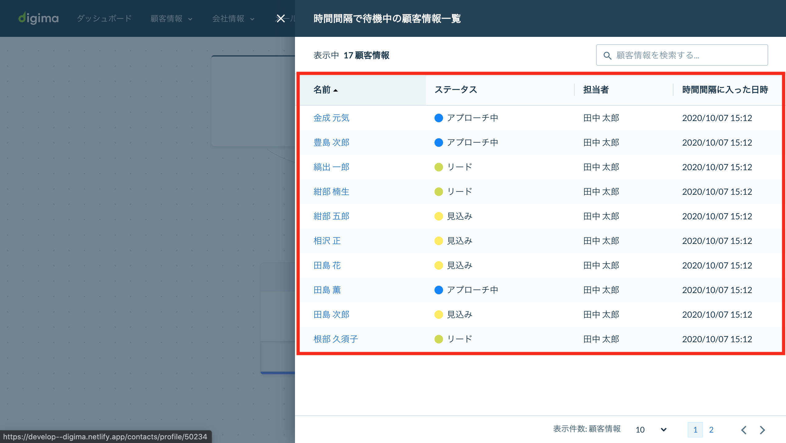This screenshot has height=443, width=786.
Task: Expand the 顧客情報 navigation dropdown
Action: coord(171,18)
